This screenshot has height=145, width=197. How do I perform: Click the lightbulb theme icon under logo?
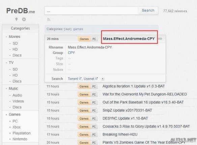click(16, 19)
